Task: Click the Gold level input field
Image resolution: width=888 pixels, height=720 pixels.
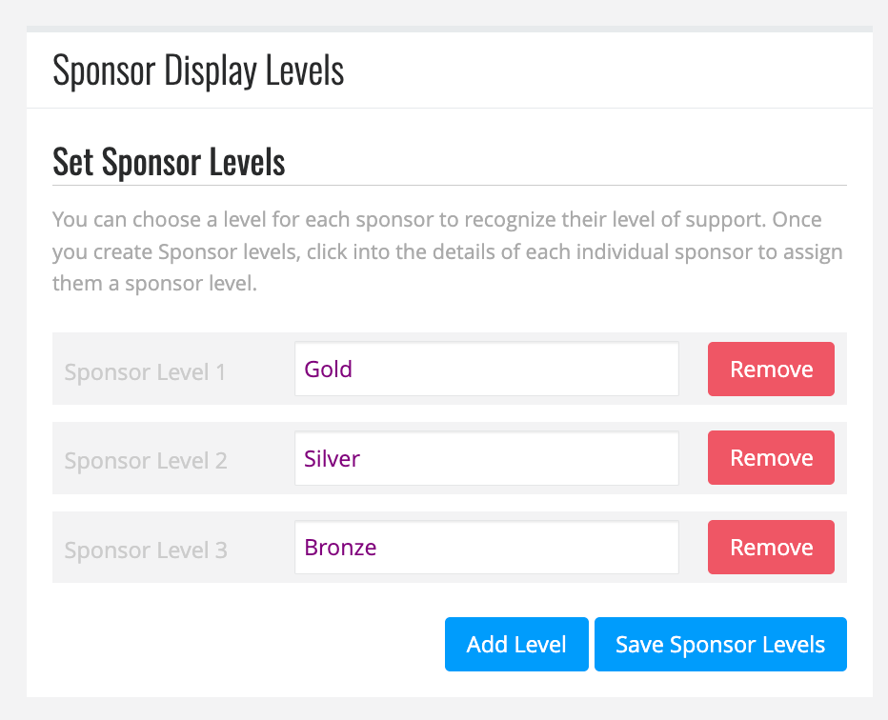Action: point(486,370)
